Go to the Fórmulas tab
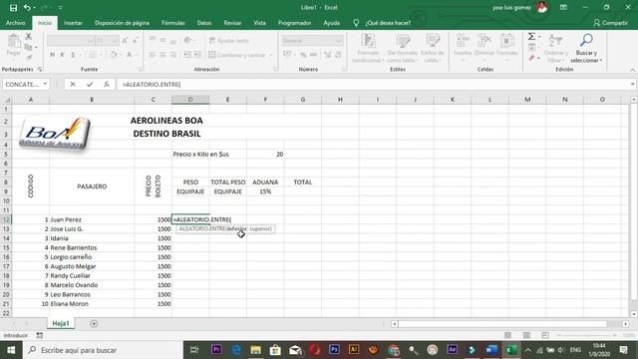The image size is (638, 359). pos(172,23)
